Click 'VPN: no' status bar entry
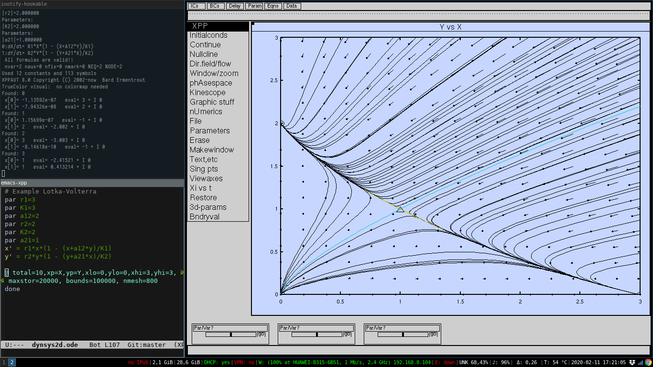Screen dimensions: 653x367 click(x=244, y=363)
